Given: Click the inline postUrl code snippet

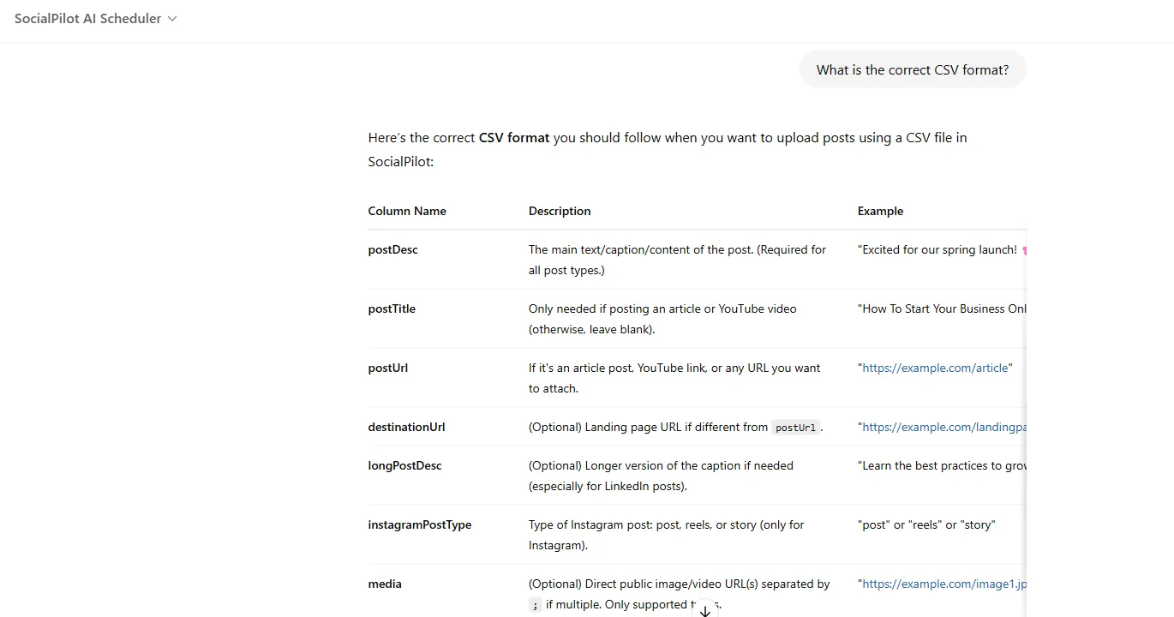Looking at the screenshot, I should (x=796, y=428).
